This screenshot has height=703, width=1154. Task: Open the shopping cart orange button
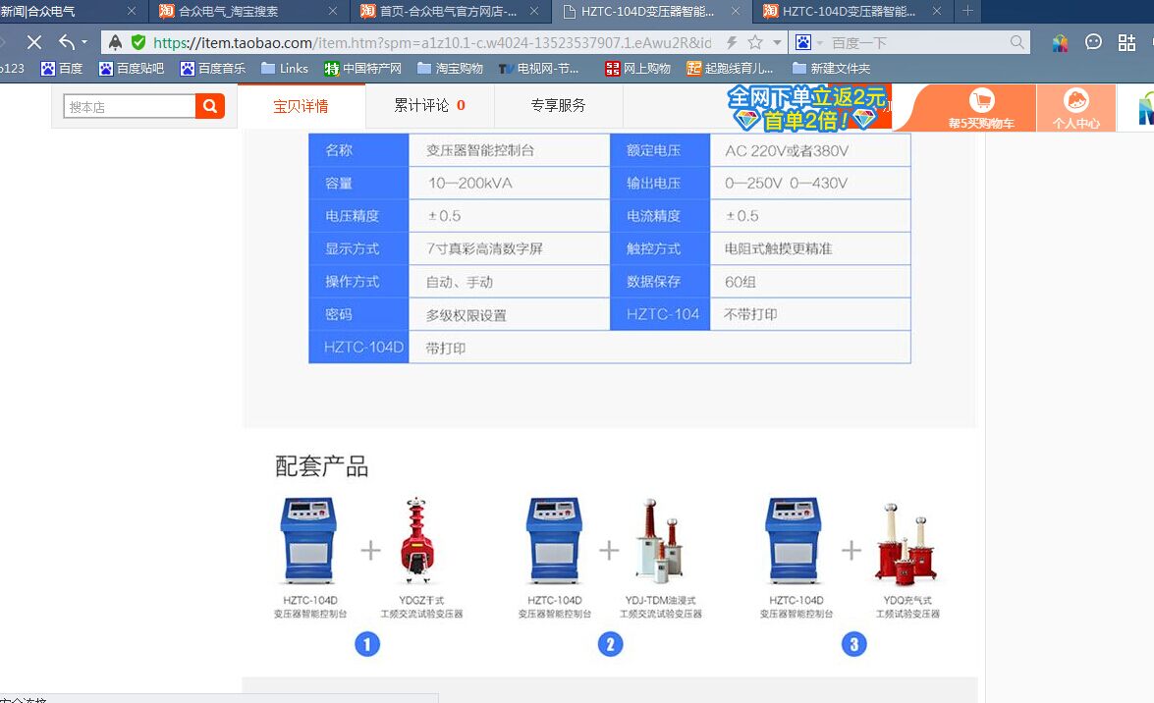coord(980,107)
